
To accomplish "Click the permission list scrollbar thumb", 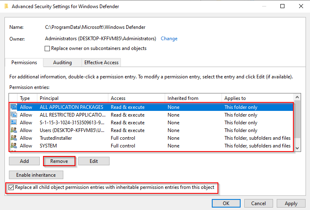I will tap(297, 119).
